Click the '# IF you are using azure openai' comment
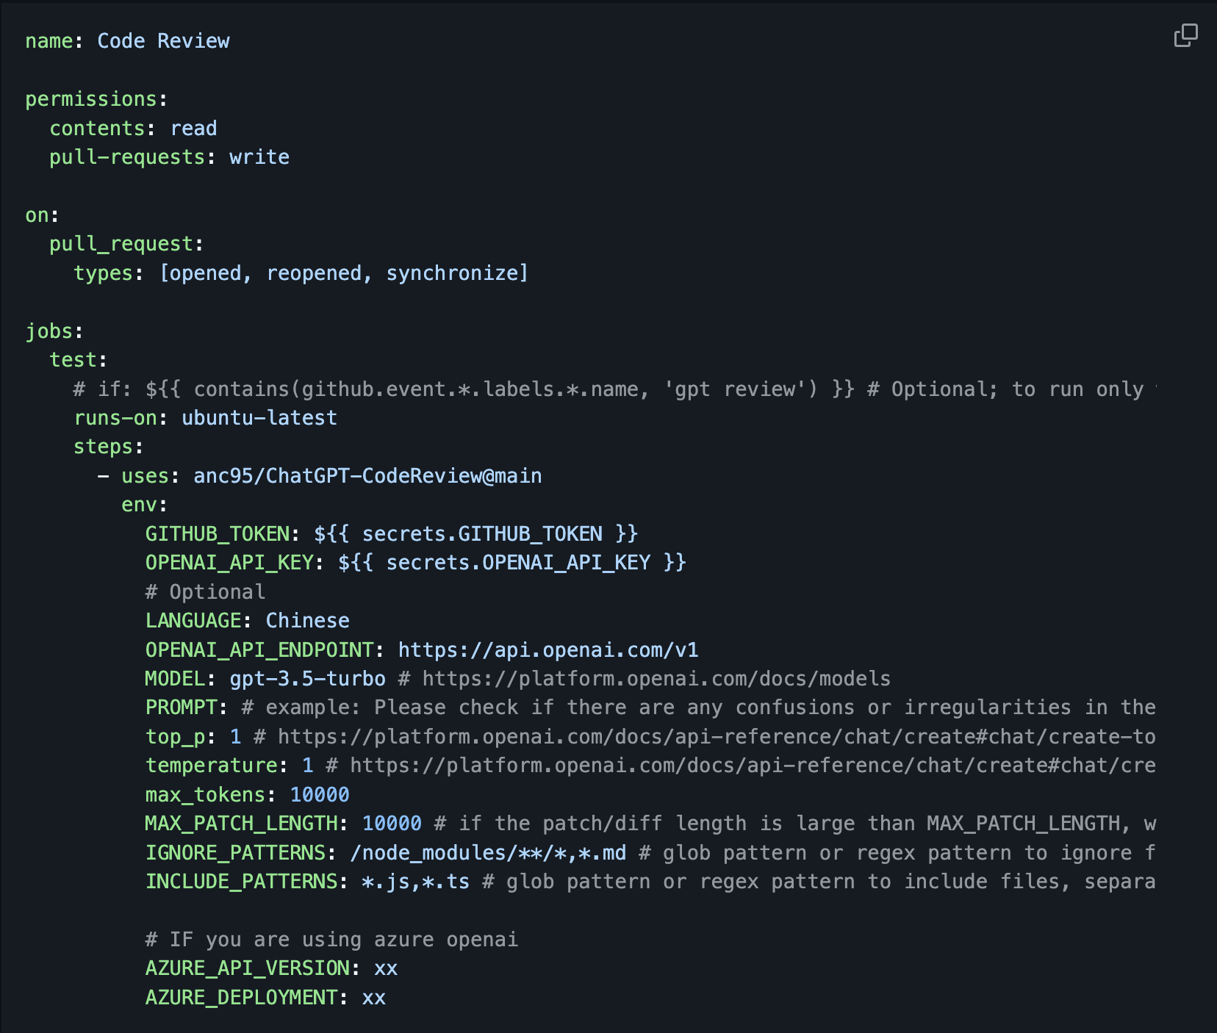 (x=332, y=940)
